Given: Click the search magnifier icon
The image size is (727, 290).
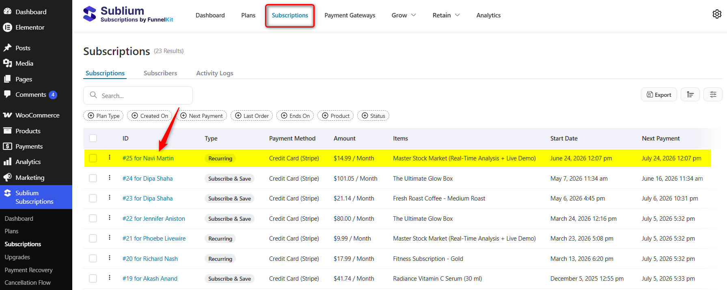Looking at the screenshot, I should 93,95.
